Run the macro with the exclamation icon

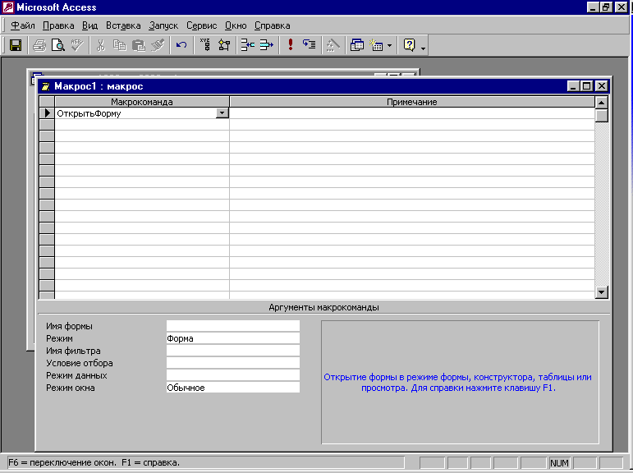[291, 45]
